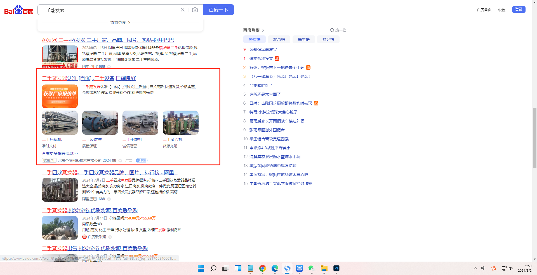This screenshot has height=275, width=537.
Task: Switch to the 财经榜 tab
Action: point(328,39)
